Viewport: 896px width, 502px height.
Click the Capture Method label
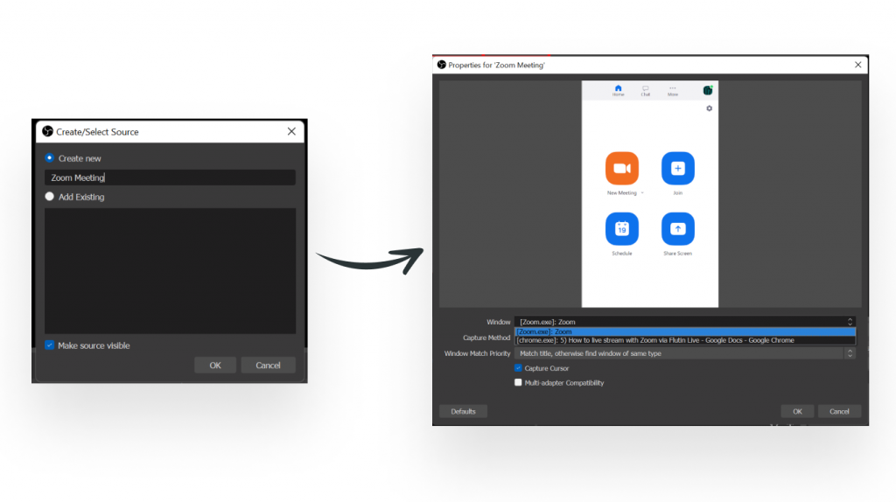click(x=486, y=338)
